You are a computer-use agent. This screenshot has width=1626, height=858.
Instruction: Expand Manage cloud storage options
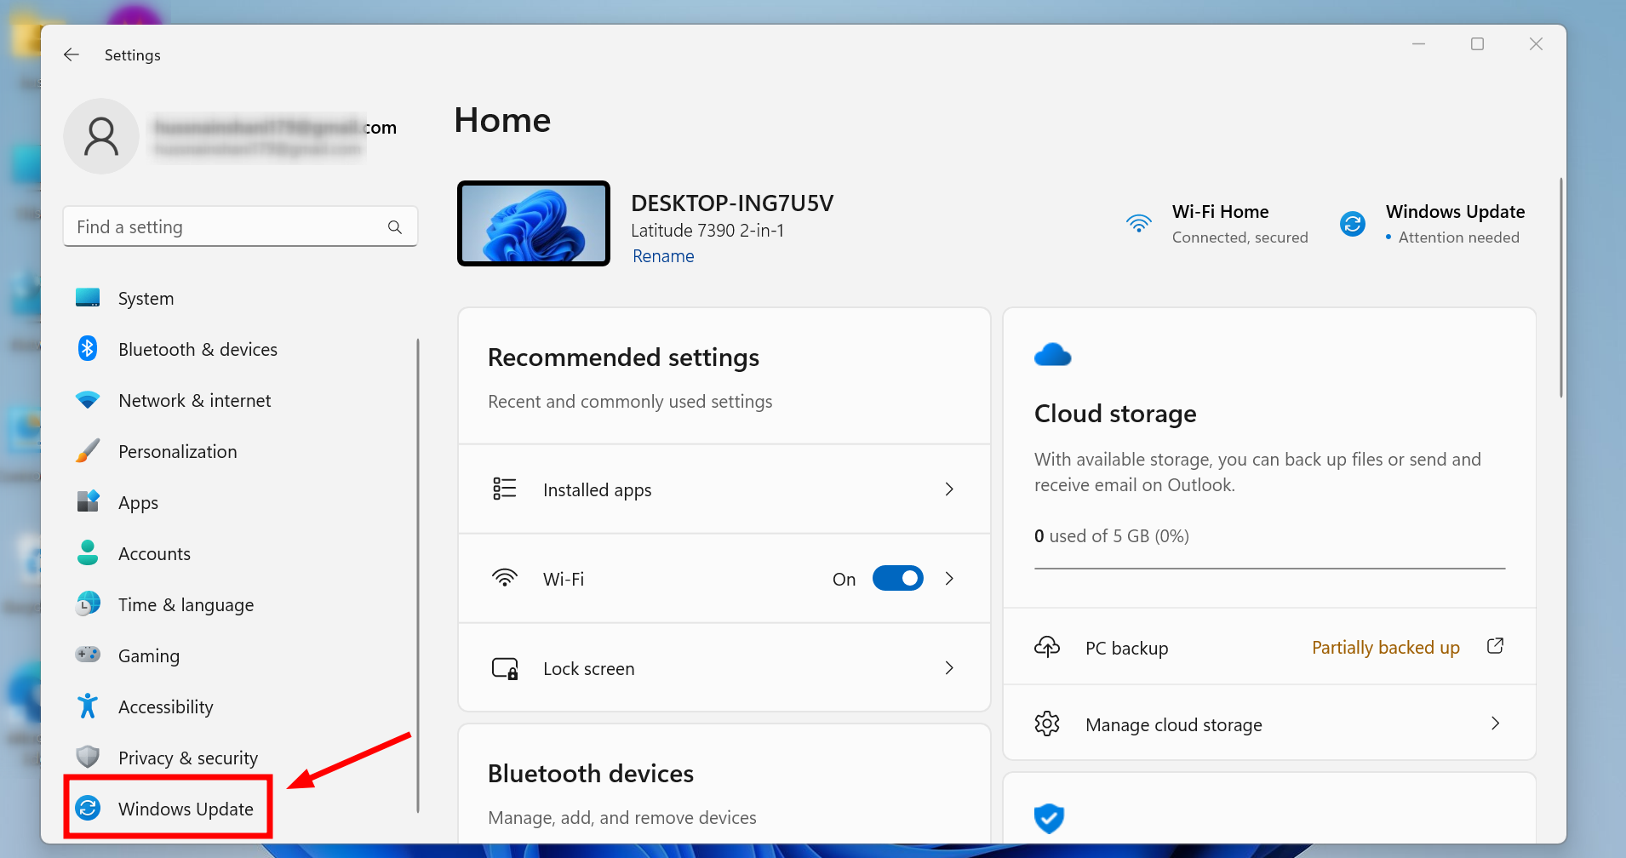coord(1495,724)
